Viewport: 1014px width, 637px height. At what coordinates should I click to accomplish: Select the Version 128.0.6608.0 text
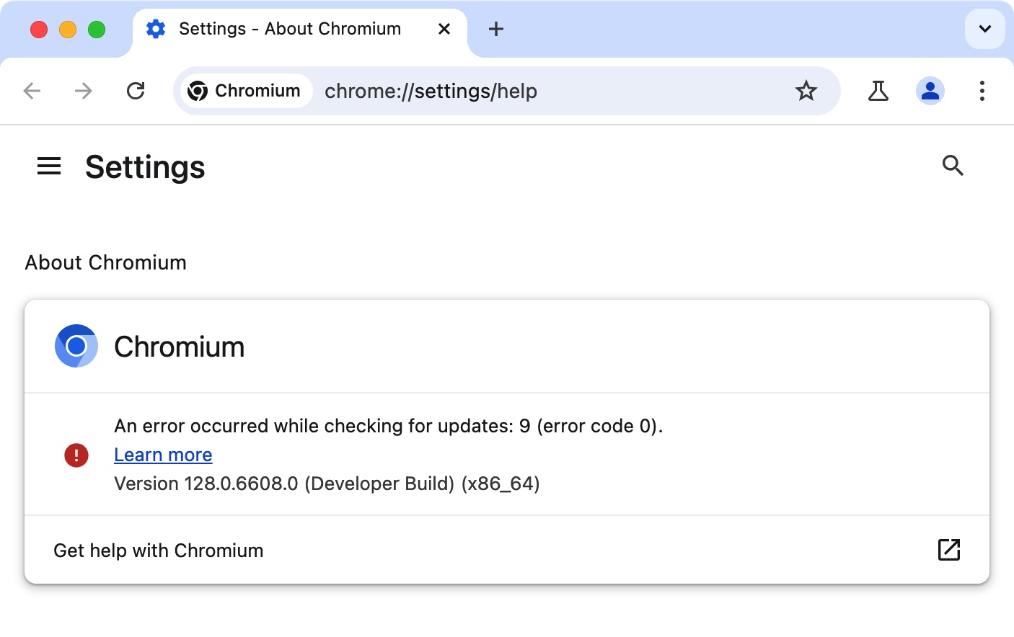(x=327, y=484)
